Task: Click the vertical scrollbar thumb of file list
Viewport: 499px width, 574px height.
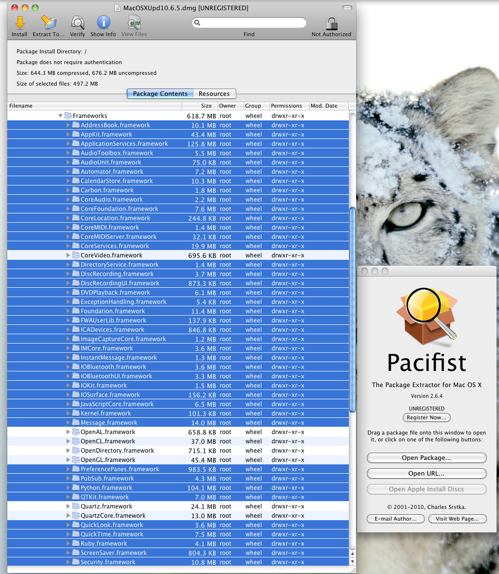Action: (352, 310)
